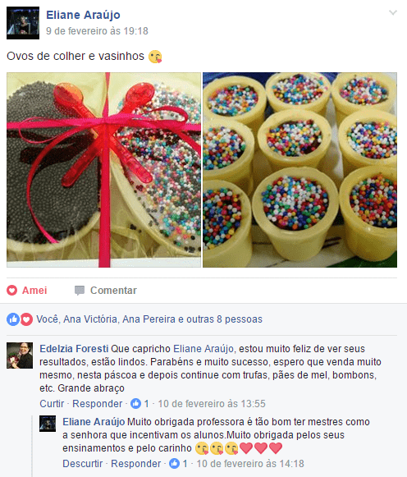The height and width of the screenshot is (477, 407).
Task: Toggle Descurtir on Eliane's reply
Action: pos(82,464)
